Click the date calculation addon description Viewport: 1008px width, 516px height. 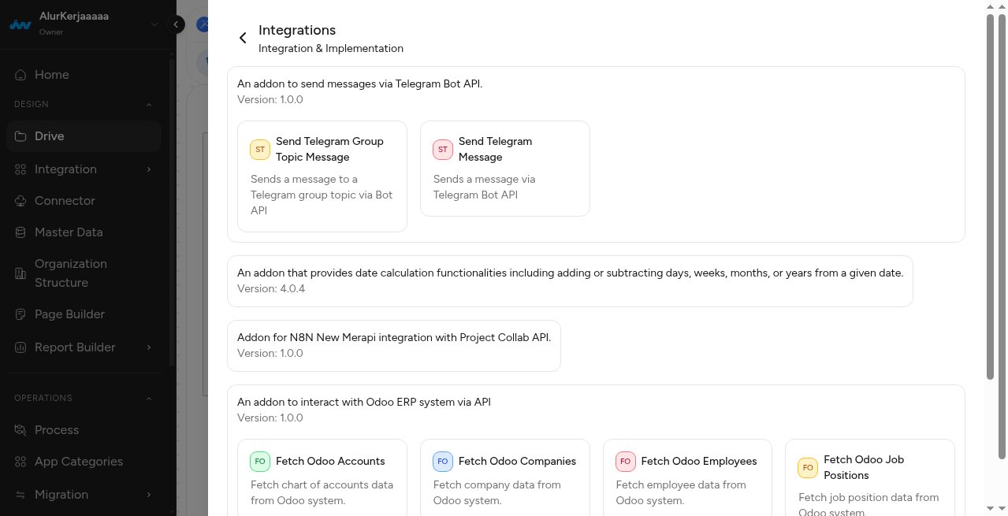[x=570, y=273]
